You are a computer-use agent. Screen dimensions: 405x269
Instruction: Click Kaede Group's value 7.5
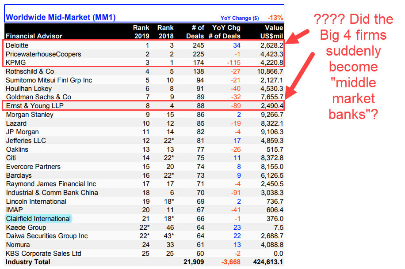pyautogui.click(x=279, y=228)
